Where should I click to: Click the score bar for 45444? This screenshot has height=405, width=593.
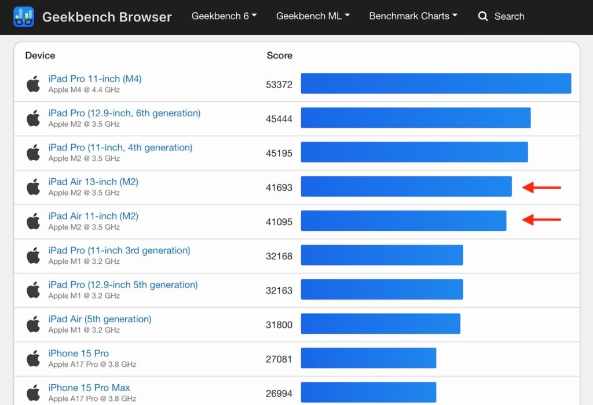[416, 118]
